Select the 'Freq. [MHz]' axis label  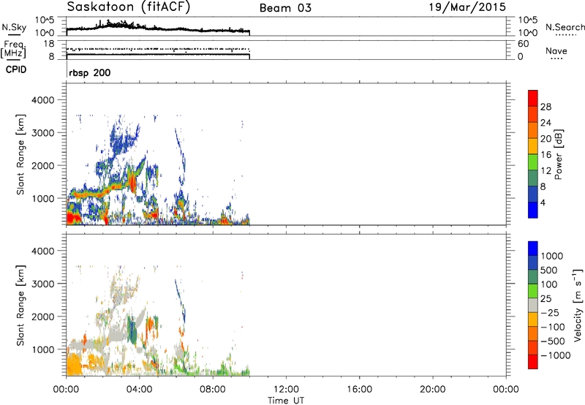(13, 49)
